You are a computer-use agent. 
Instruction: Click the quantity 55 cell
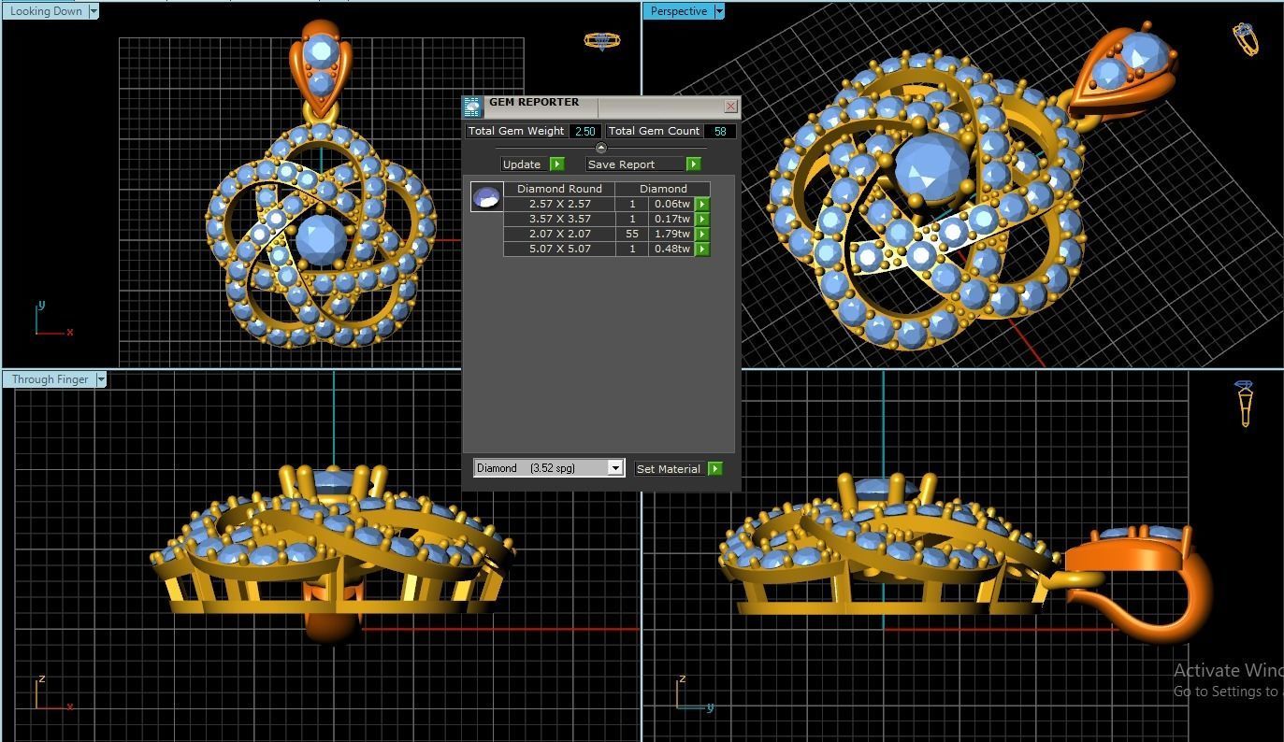[632, 234]
